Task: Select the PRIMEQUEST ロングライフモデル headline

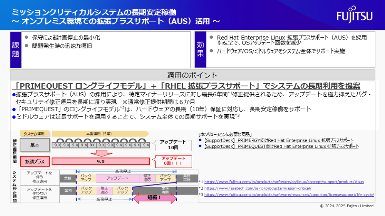Action: [x=187, y=86]
